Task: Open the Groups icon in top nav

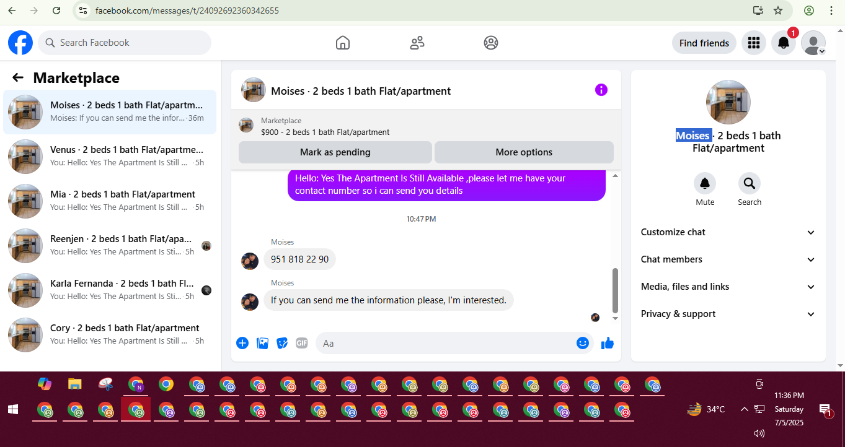Action: (x=491, y=43)
